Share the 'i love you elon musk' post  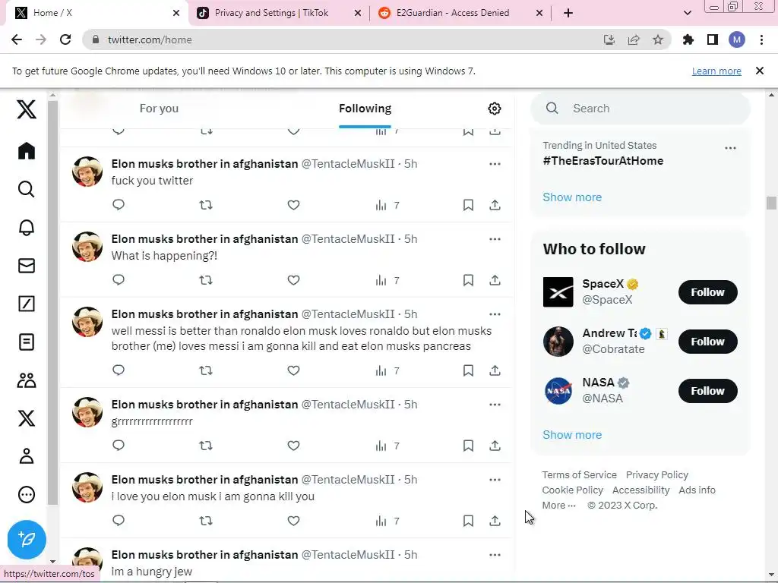[495, 521]
